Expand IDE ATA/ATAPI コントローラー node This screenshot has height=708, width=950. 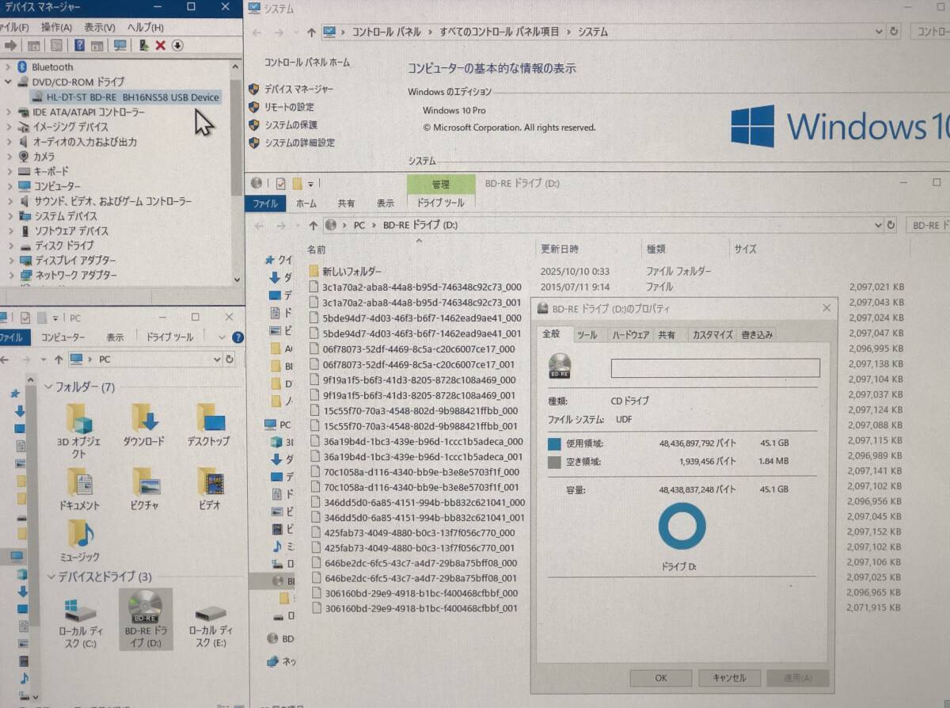(9, 112)
